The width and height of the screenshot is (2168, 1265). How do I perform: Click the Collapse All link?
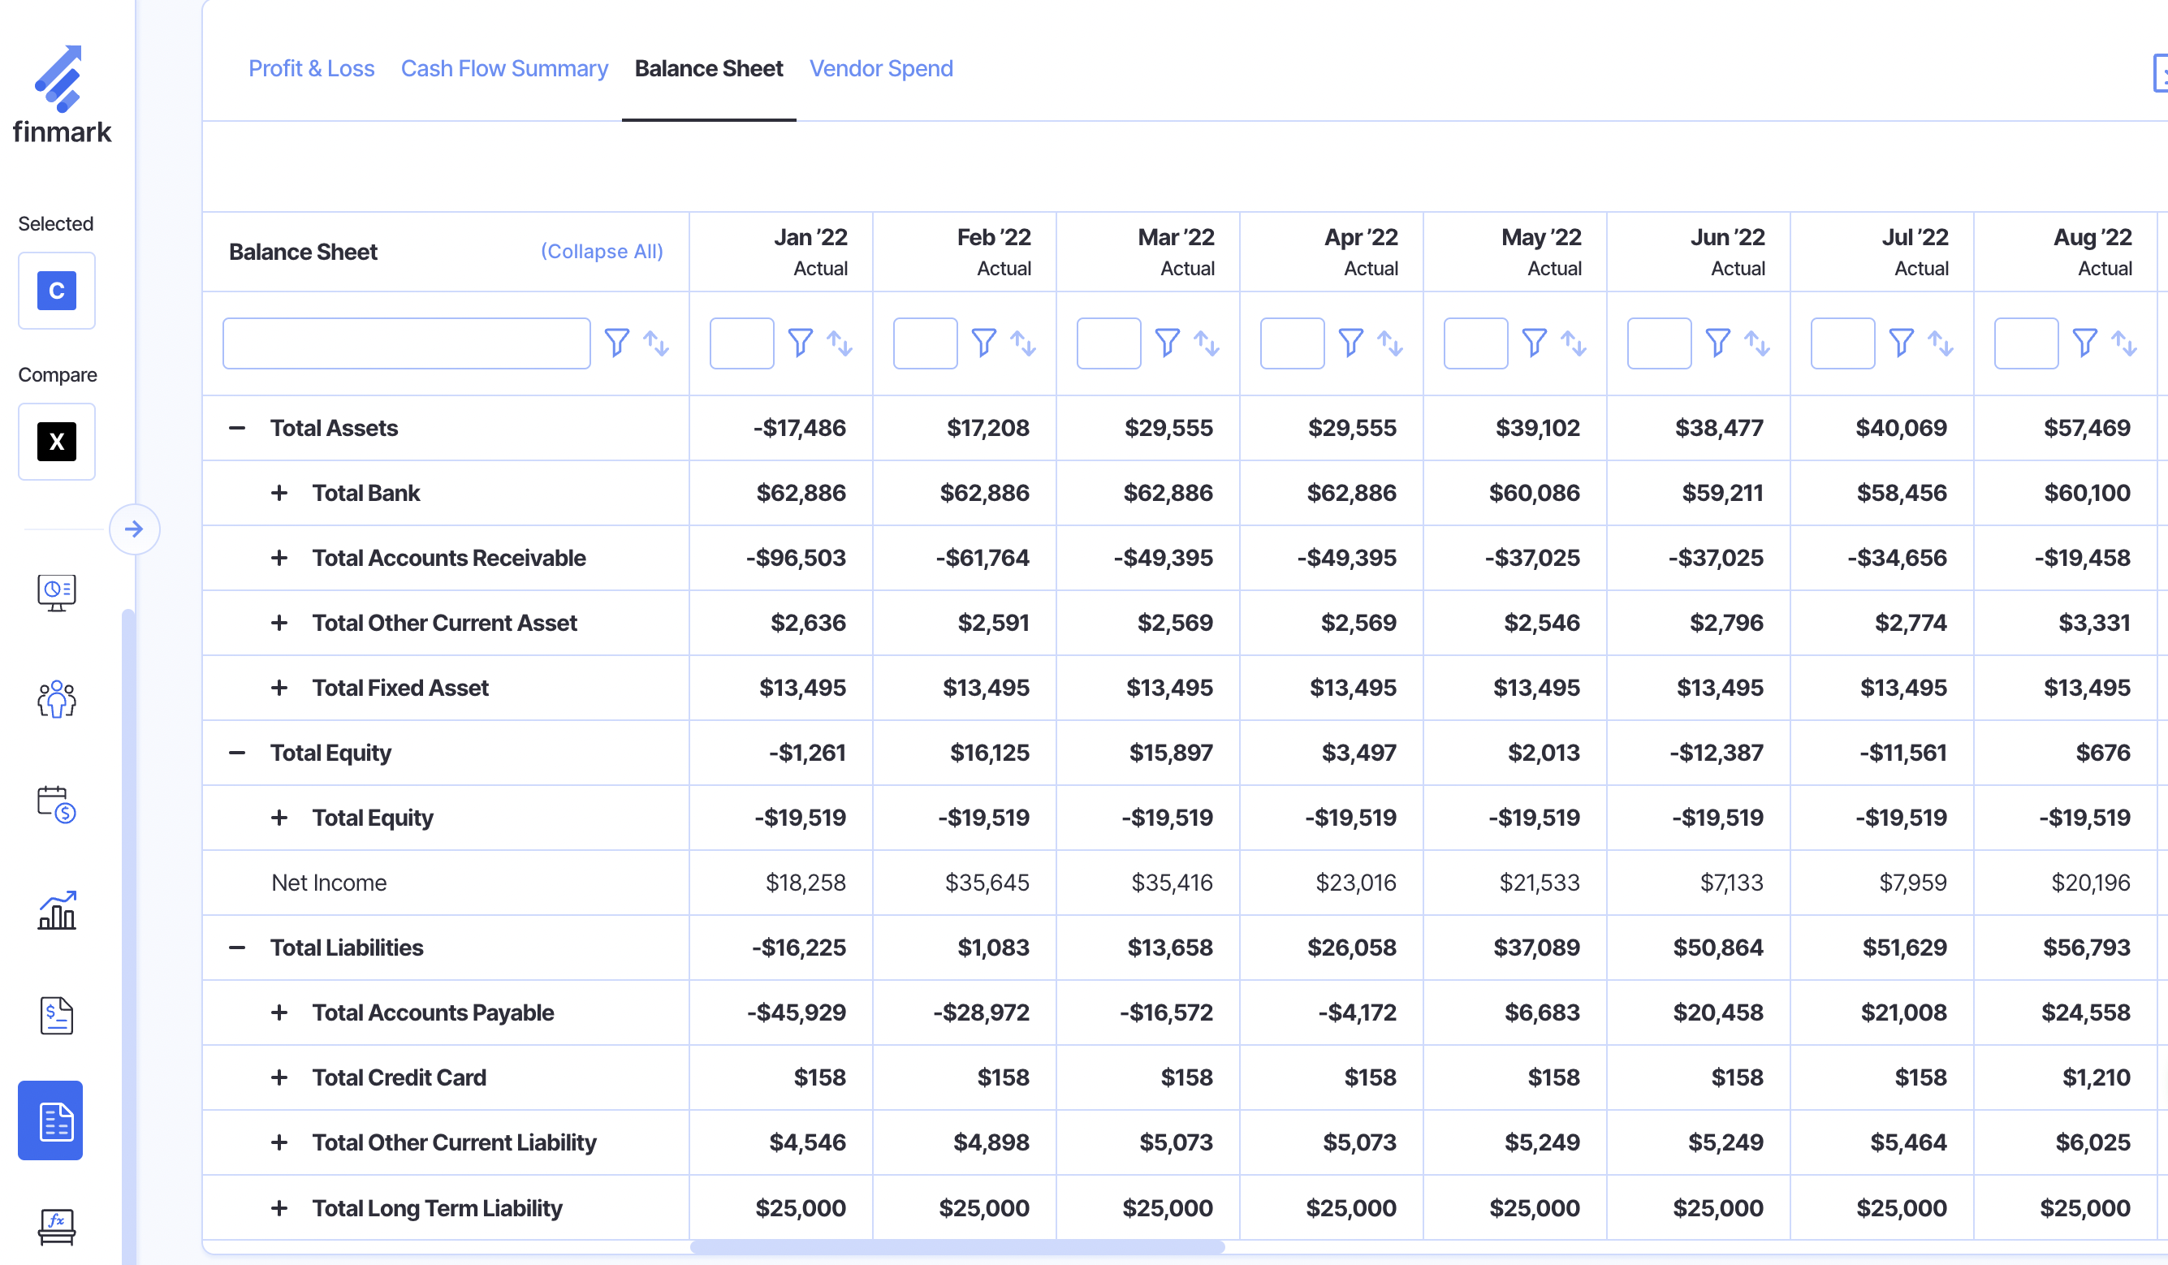(x=602, y=251)
